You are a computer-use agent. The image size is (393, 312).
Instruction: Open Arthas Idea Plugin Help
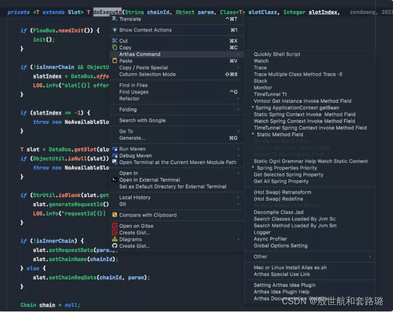[x=310, y=292]
